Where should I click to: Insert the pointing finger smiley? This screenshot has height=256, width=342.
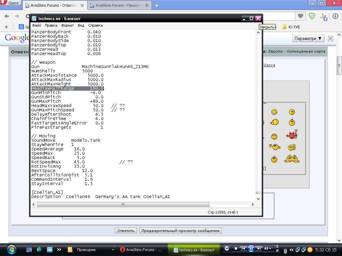[274, 122]
